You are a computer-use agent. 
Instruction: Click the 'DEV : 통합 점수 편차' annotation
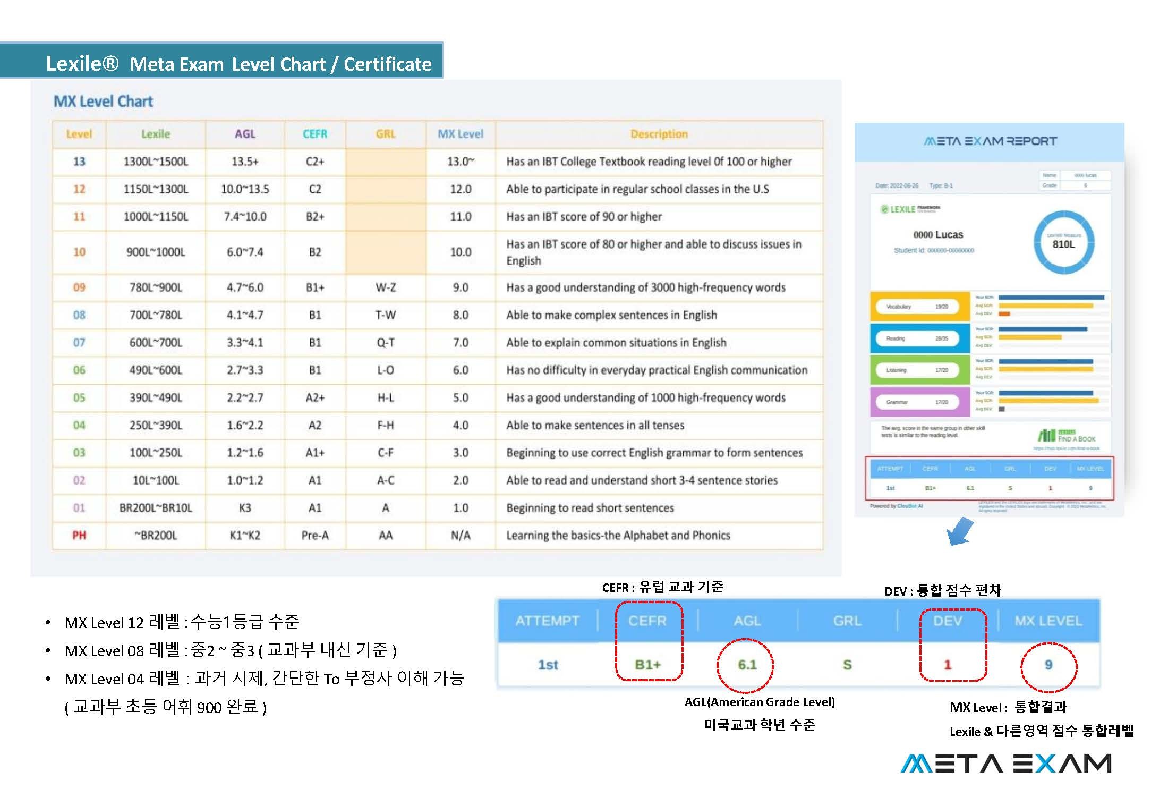point(942,591)
